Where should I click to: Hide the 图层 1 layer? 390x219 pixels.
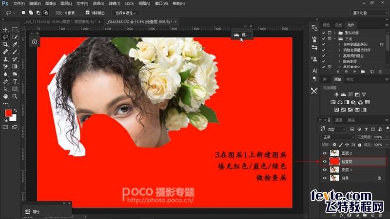(x=325, y=170)
